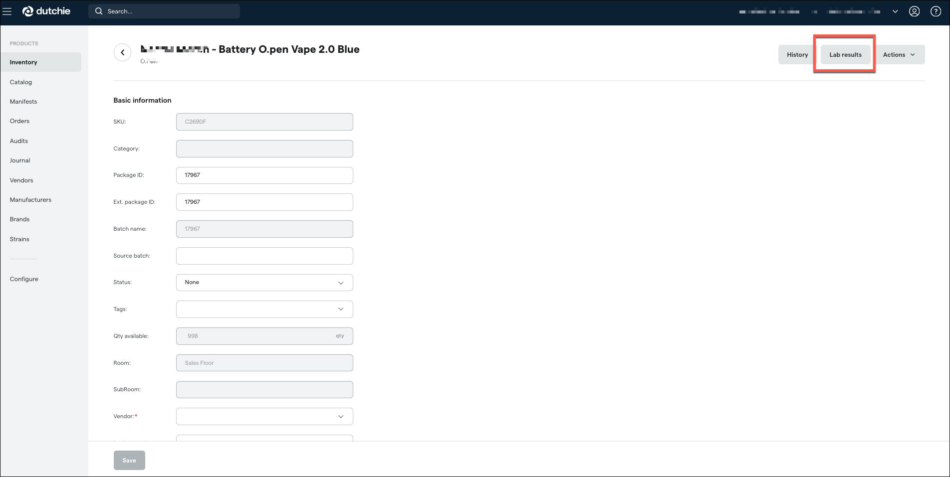Click the History button
Viewport: 950px width, 477px height.
pos(797,55)
